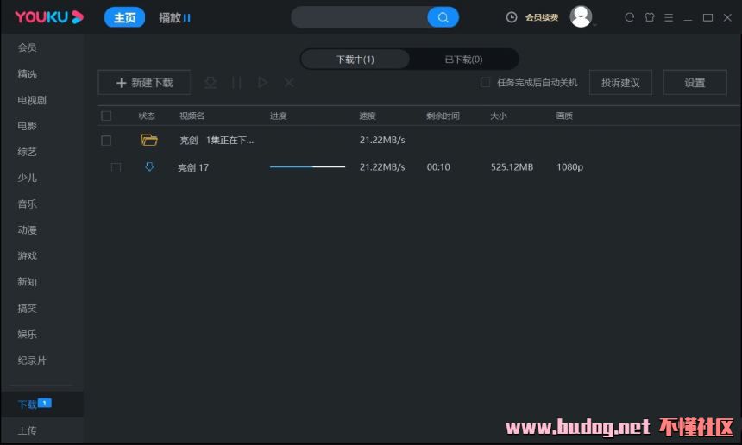Click the search input field
742x445 pixels.
359,17
